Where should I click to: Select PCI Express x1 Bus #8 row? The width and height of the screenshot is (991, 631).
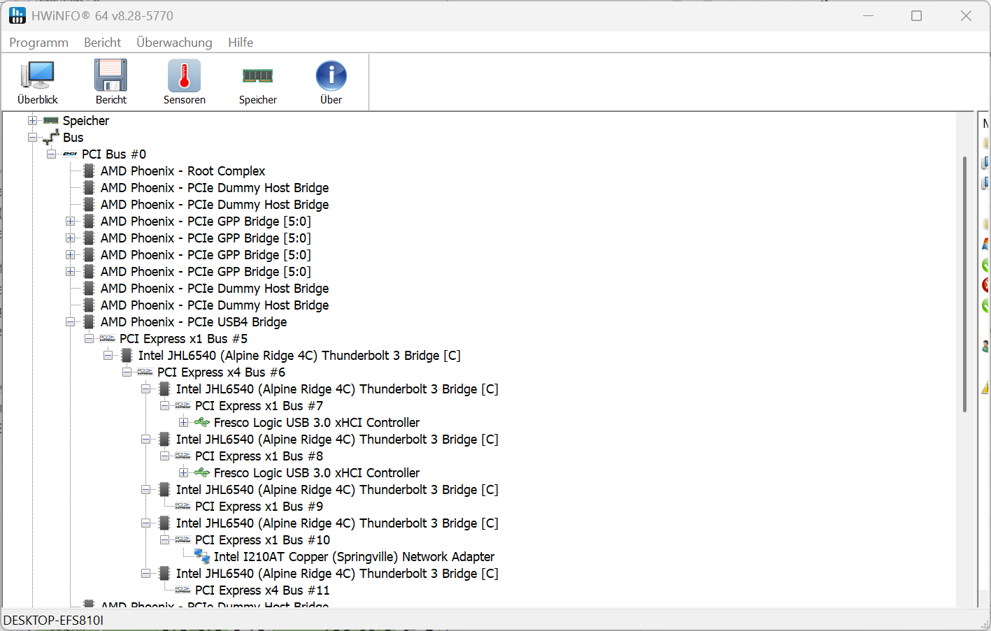click(259, 456)
